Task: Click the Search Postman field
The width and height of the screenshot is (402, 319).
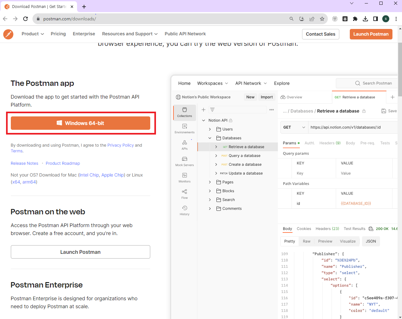Action: (x=367, y=83)
